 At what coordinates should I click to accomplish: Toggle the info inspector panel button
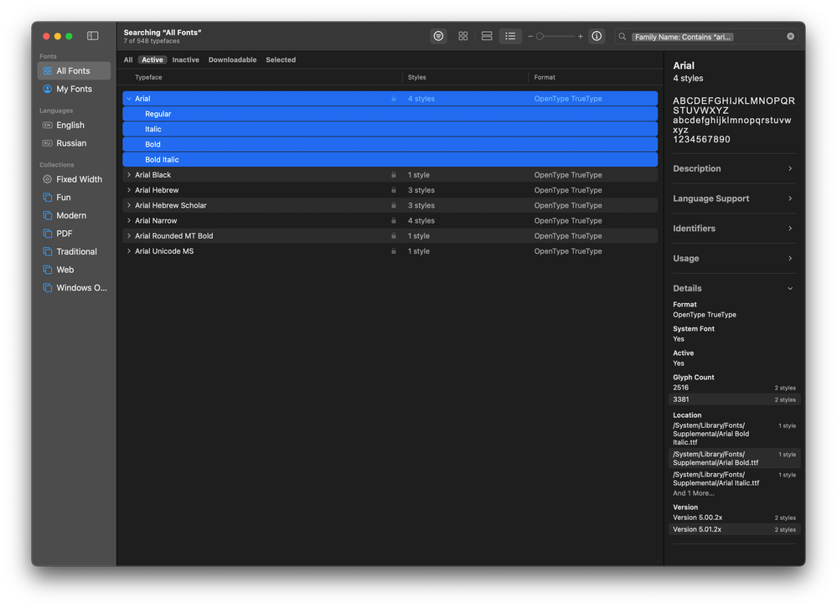pyautogui.click(x=597, y=36)
